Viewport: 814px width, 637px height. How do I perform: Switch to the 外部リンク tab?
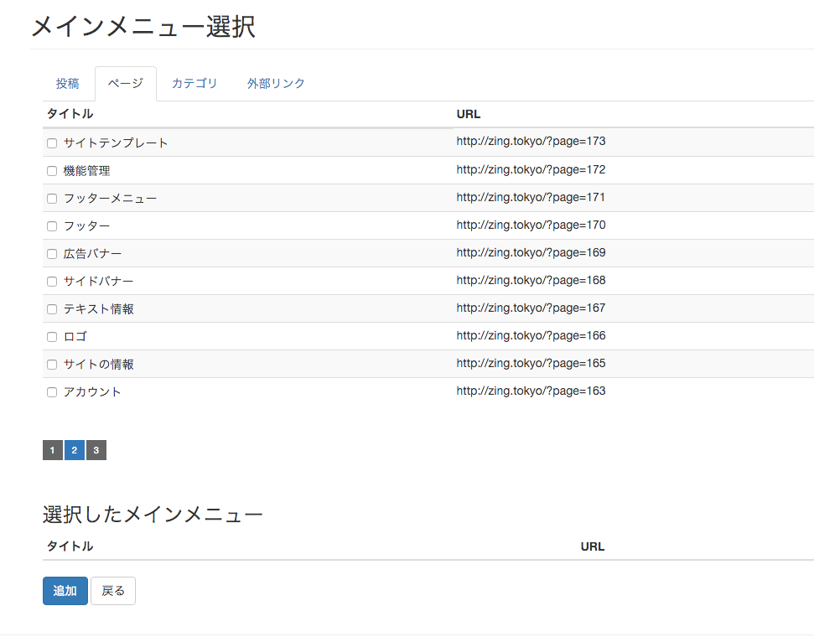click(276, 84)
